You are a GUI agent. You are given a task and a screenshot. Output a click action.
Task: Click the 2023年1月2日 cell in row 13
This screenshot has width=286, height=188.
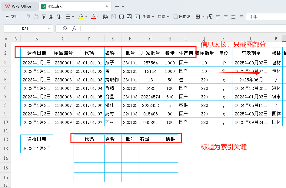click(x=36, y=148)
